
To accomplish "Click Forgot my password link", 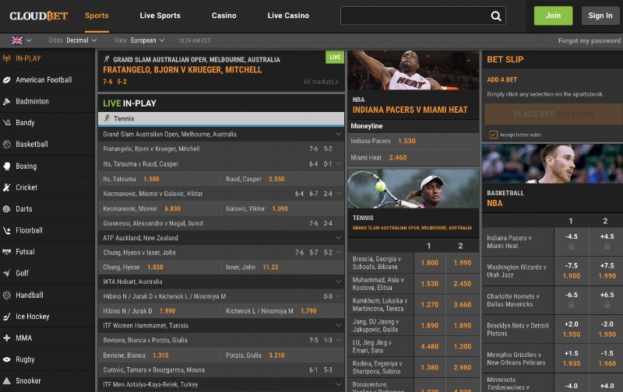I will tap(589, 40).
